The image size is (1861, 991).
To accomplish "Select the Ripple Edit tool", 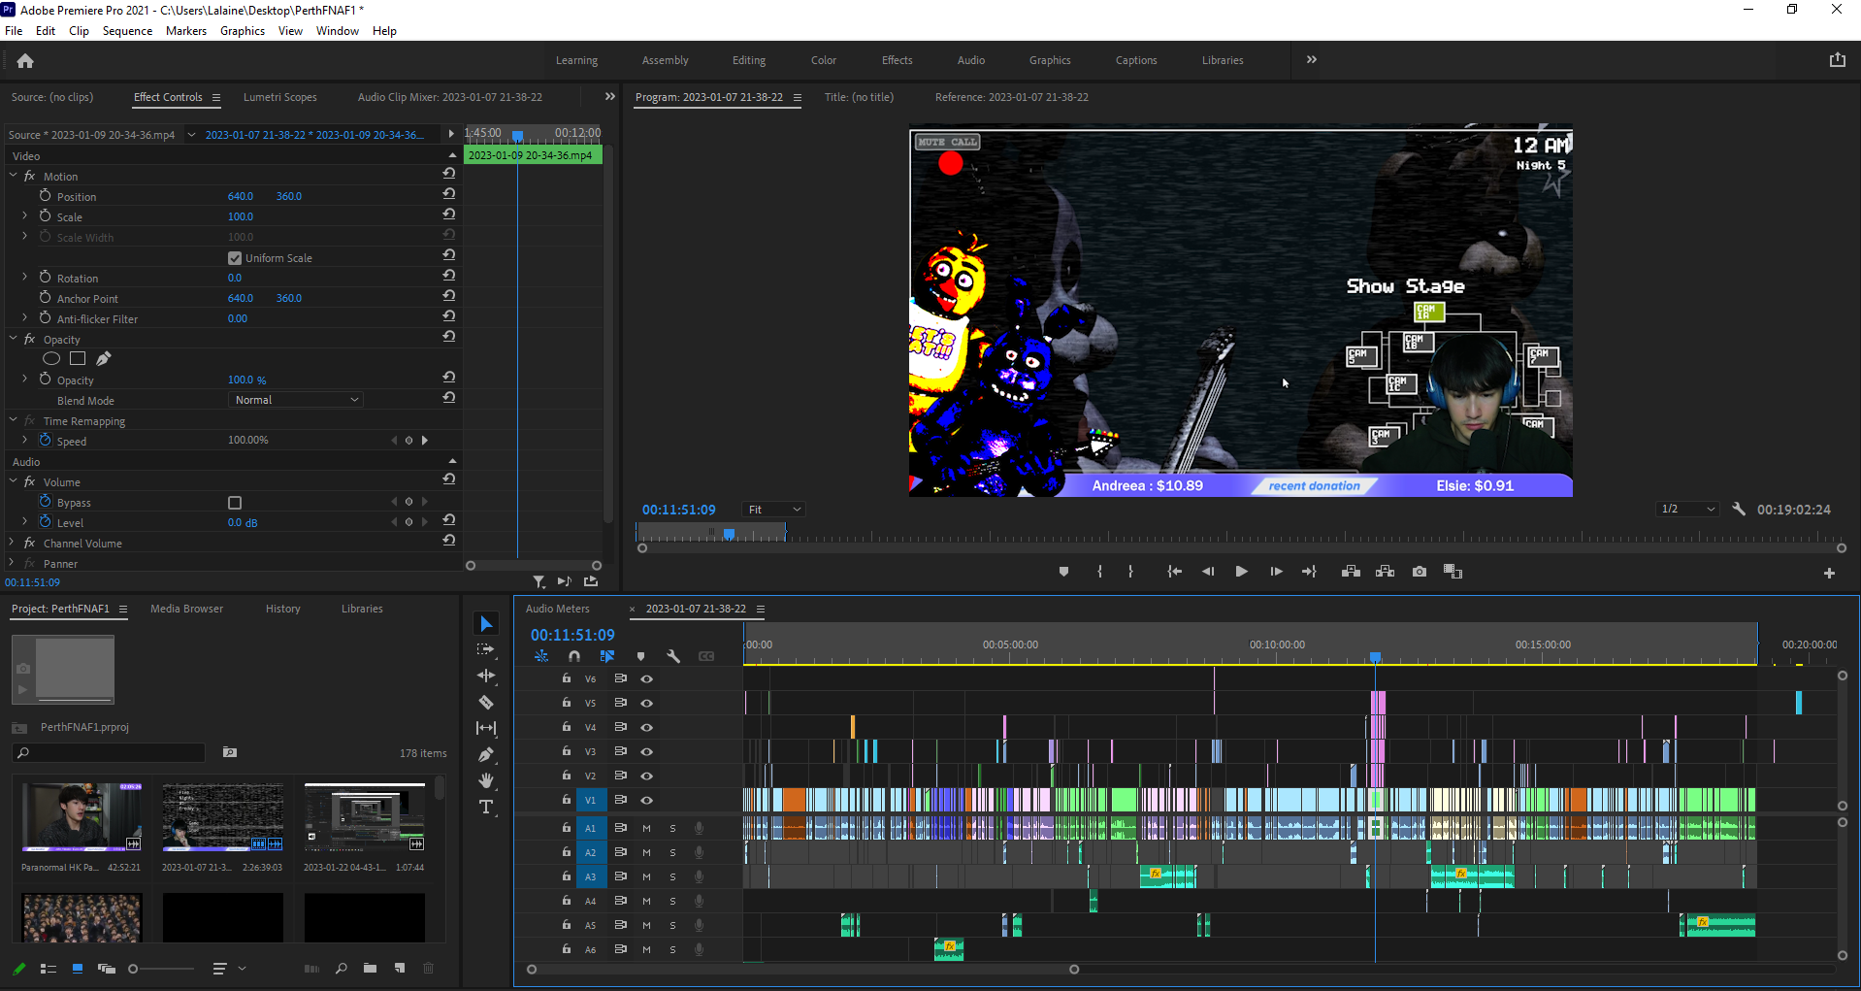I will (486, 676).
